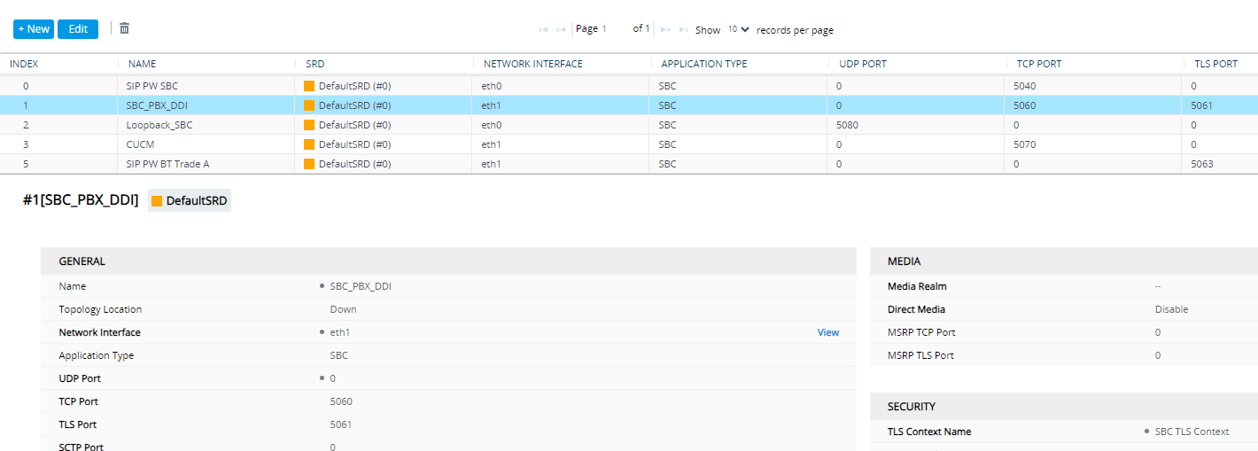The image size is (1258, 451).
Task: Sort by the NAME column header
Action: (x=143, y=64)
